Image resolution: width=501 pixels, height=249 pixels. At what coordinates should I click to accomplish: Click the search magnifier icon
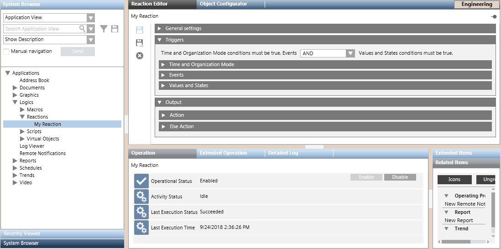click(x=83, y=29)
